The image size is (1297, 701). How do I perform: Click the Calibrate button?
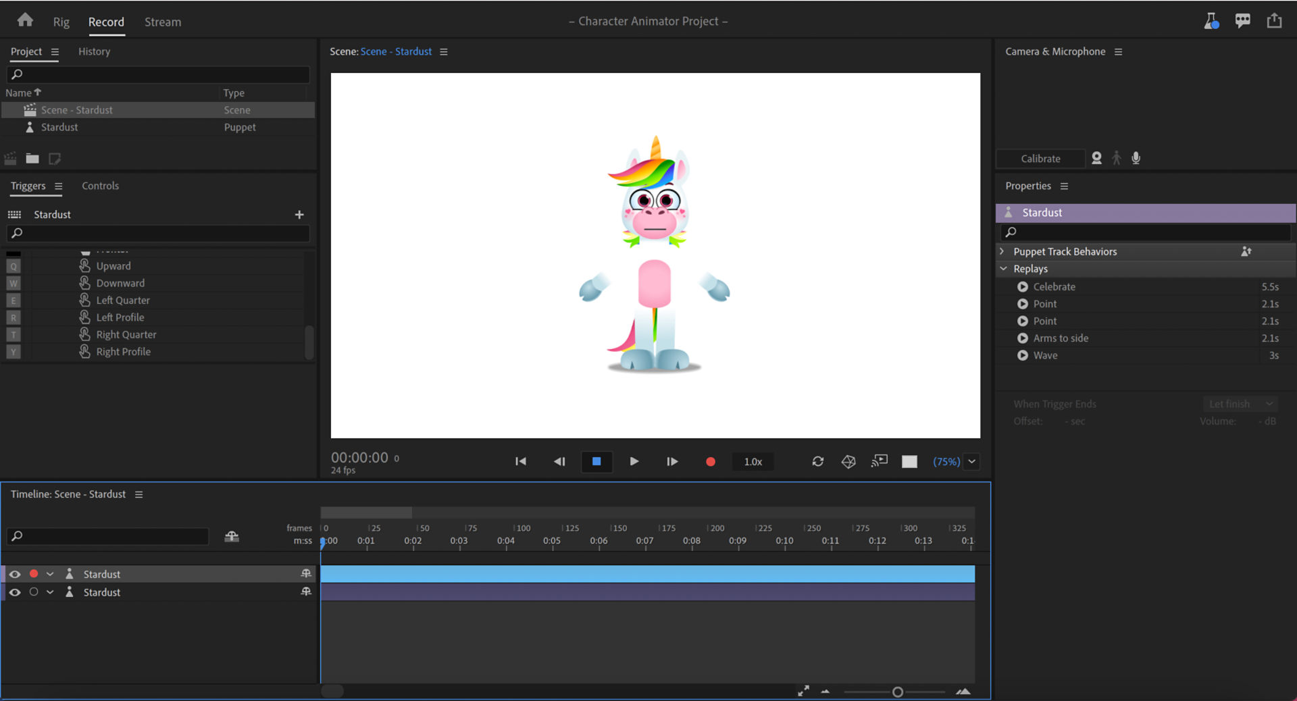click(1040, 159)
